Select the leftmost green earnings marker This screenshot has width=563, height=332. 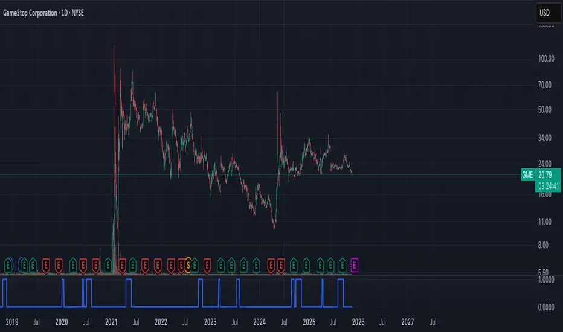[x=8, y=266]
